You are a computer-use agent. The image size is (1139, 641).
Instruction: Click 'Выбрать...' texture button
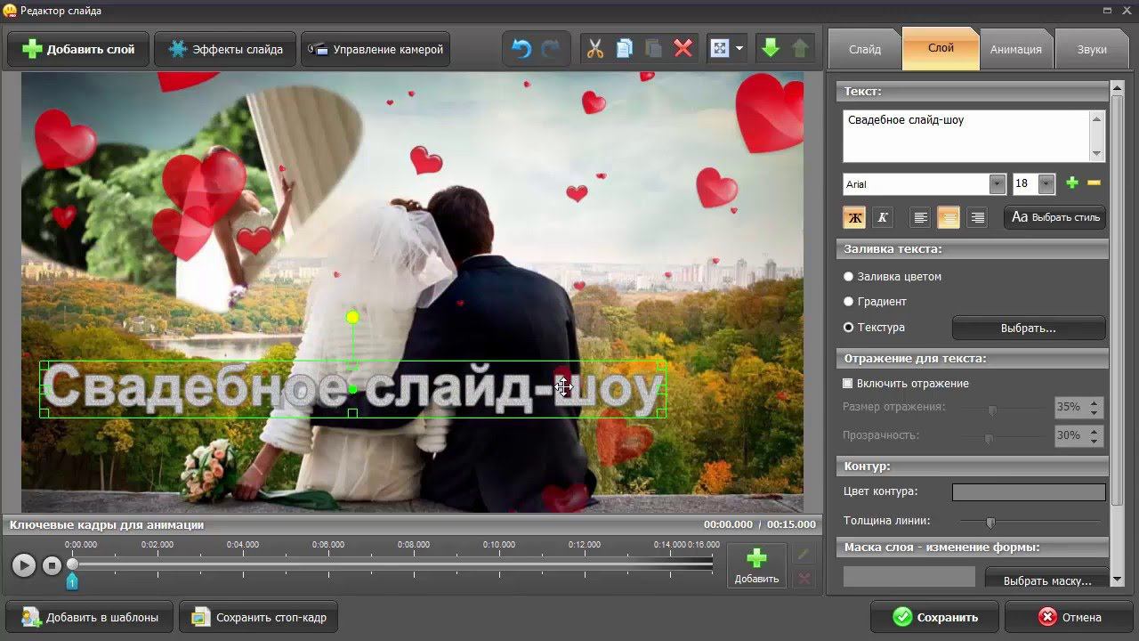[x=1029, y=328]
